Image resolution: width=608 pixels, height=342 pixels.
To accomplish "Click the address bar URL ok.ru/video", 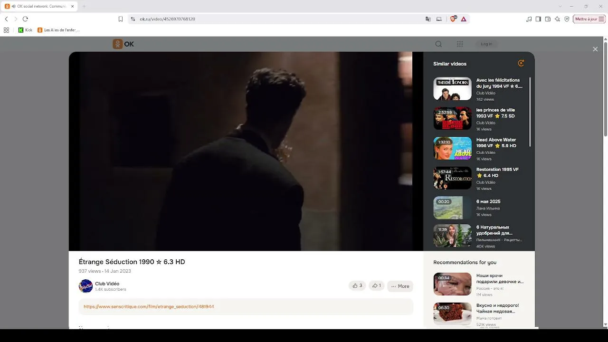I will (168, 19).
